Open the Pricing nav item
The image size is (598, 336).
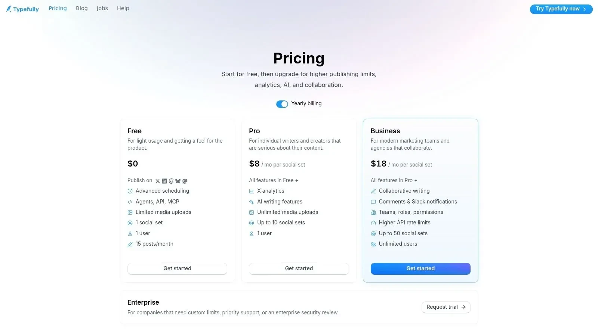pos(58,8)
